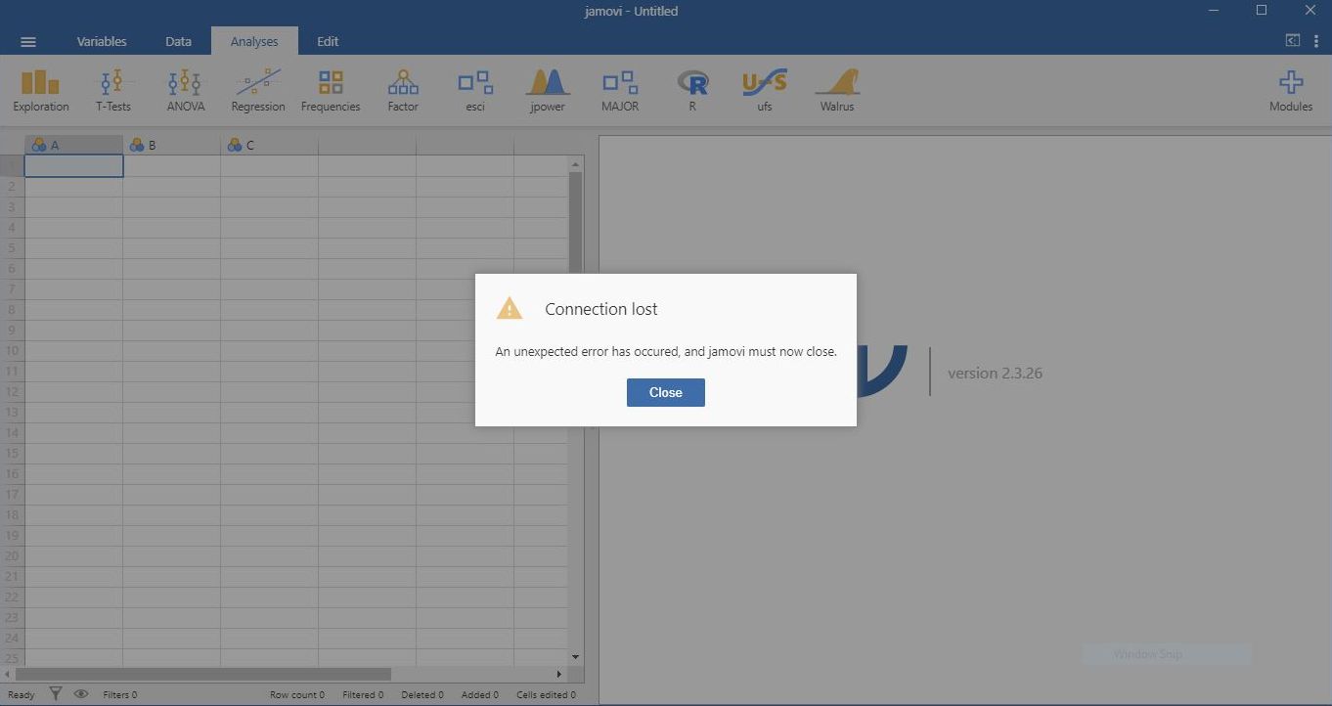Select column header B
This screenshot has height=706, width=1332.
(x=171, y=145)
